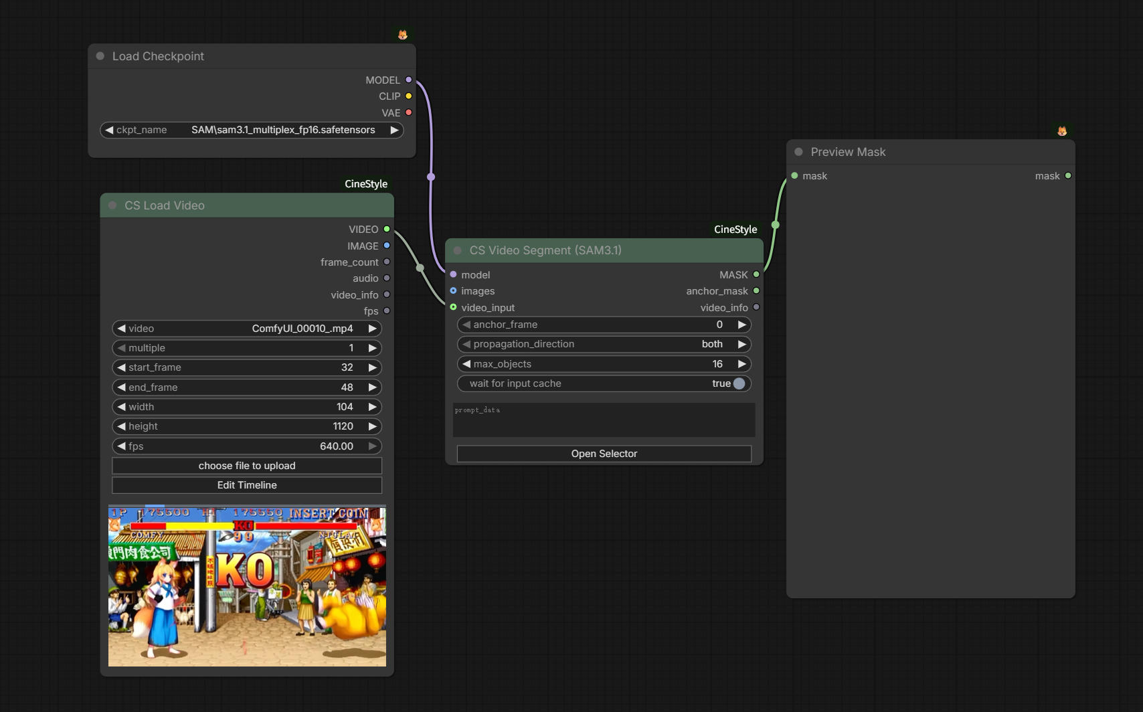Click the fox badge above Load Checkpoint
Viewport: 1143px width, 712px height.
pyautogui.click(x=402, y=35)
